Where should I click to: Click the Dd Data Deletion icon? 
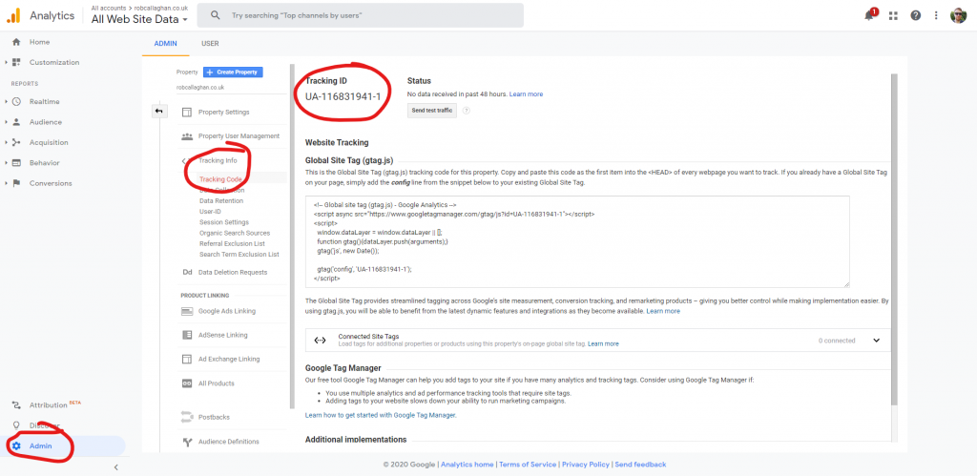click(x=187, y=272)
